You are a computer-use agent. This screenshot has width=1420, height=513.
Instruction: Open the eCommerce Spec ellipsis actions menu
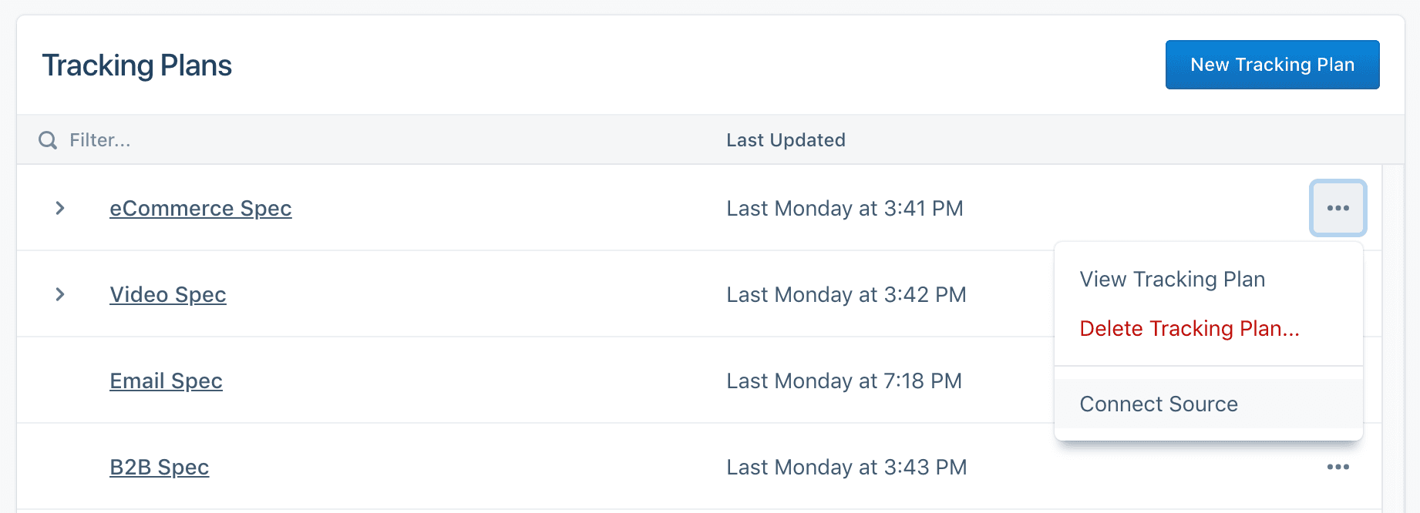coord(1338,208)
